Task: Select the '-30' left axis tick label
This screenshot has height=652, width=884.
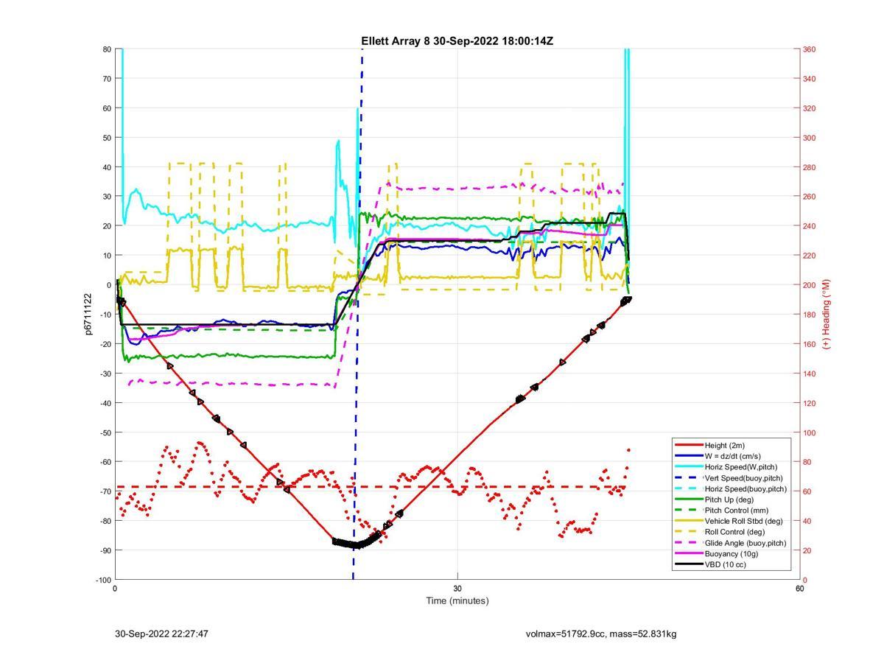Action: click(104, 374)
